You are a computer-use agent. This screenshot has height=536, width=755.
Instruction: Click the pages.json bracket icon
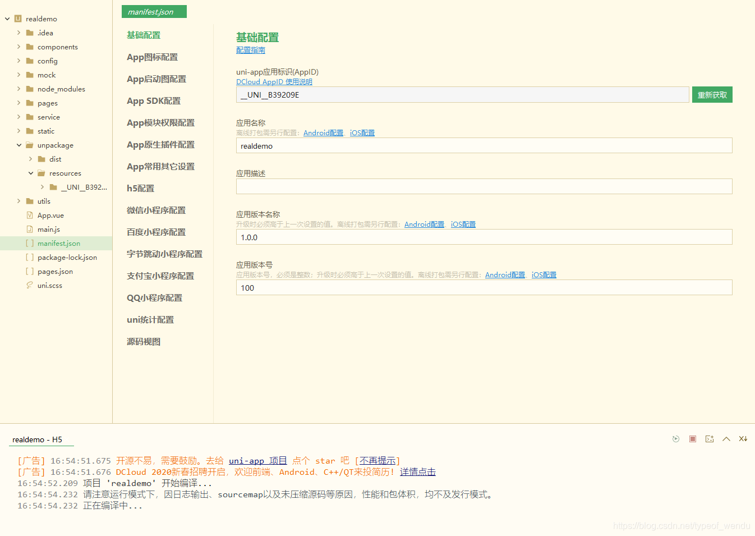coord(30,271)
